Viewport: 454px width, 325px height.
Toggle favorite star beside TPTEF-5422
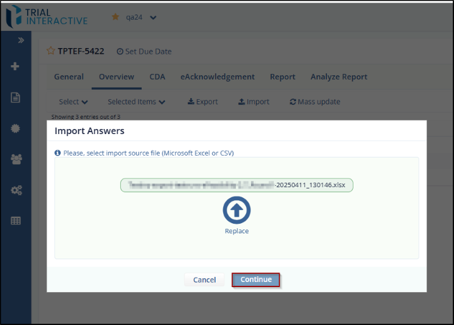51,51
